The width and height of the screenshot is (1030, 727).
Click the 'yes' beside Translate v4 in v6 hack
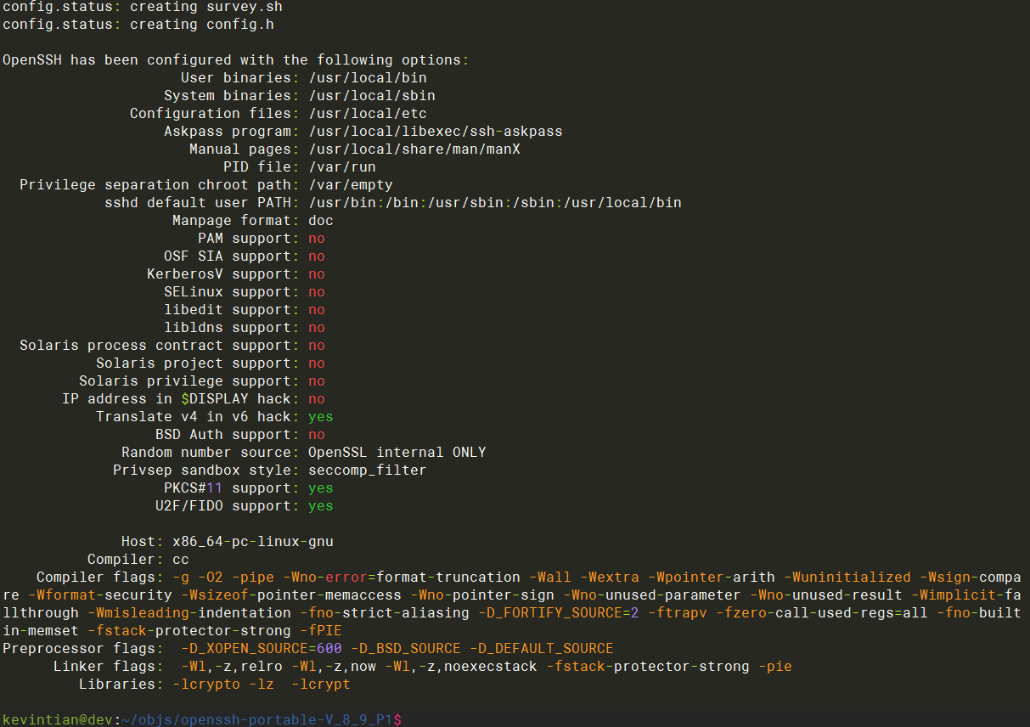click(320, 417)
